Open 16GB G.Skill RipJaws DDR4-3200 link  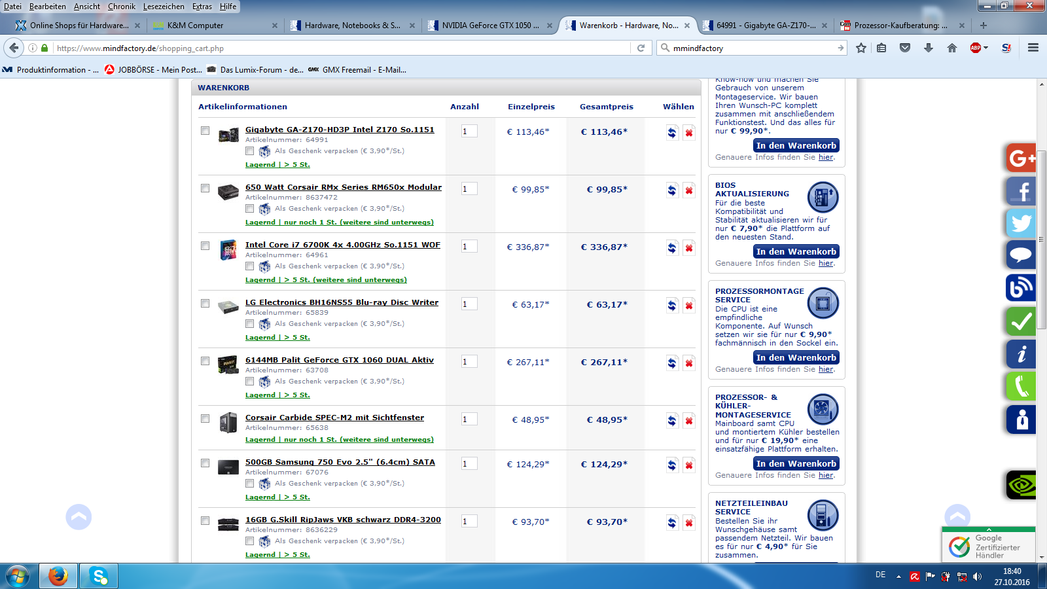click(x=343, y=520)
